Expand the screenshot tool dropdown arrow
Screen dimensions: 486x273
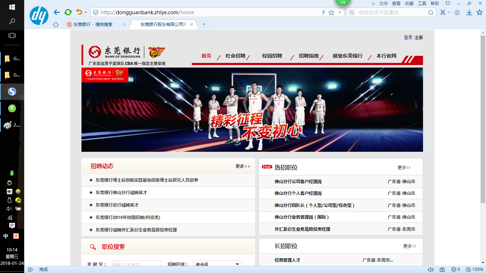pos(449,12)
